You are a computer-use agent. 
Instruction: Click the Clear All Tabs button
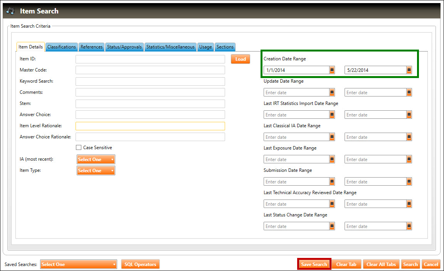(381, 264)
